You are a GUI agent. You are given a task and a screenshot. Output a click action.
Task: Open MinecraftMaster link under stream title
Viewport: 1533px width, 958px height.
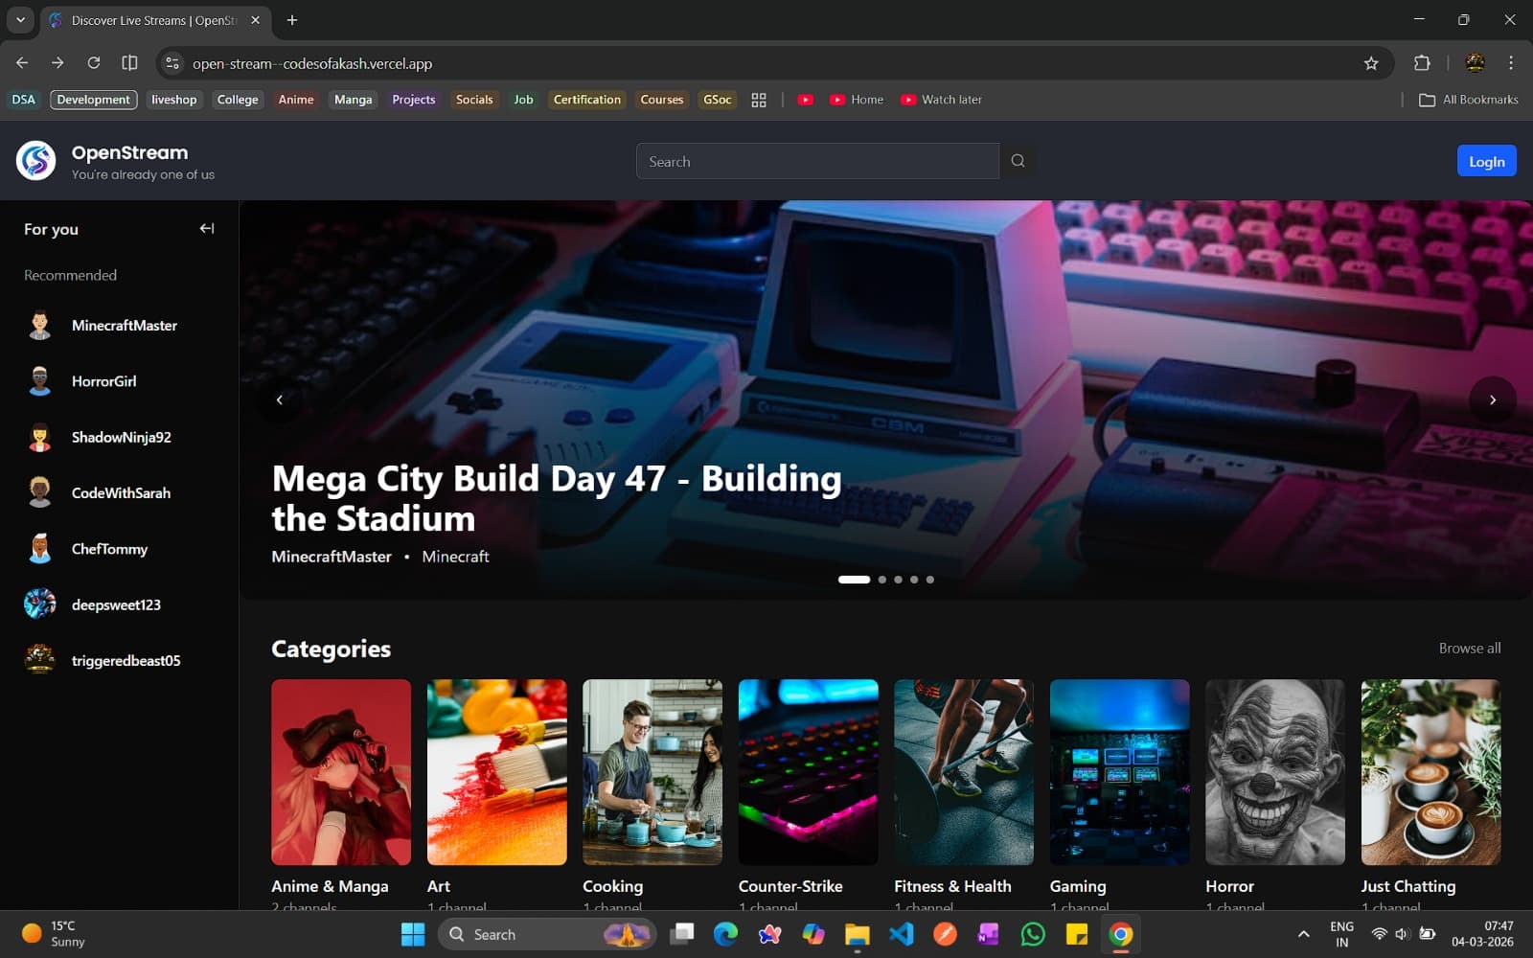click(x=332, y=557)
